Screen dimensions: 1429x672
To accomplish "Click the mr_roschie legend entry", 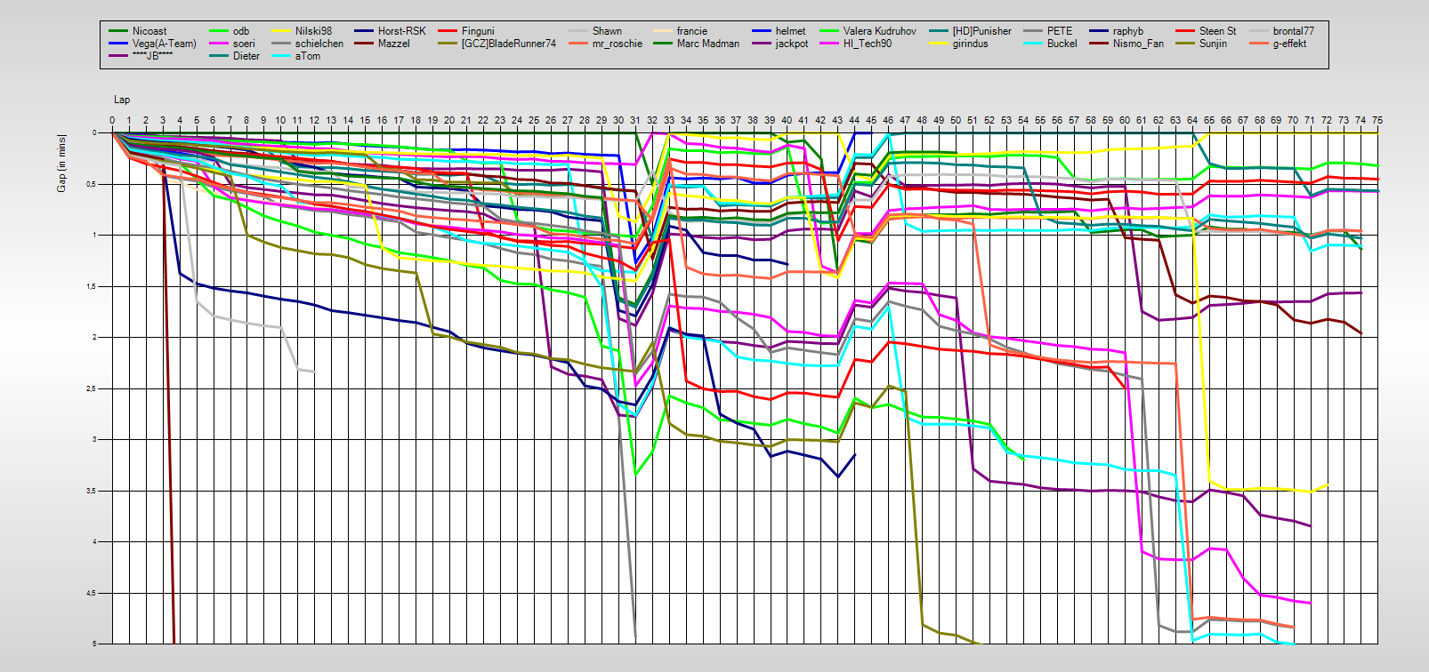I will pos(617,44).
